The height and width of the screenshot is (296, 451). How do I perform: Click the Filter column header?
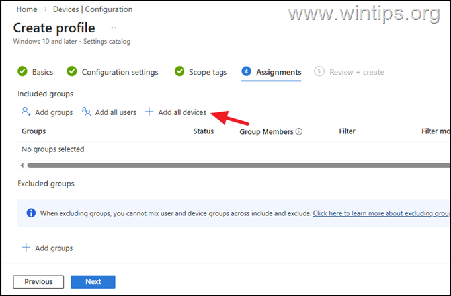click(x=347, y=131)
